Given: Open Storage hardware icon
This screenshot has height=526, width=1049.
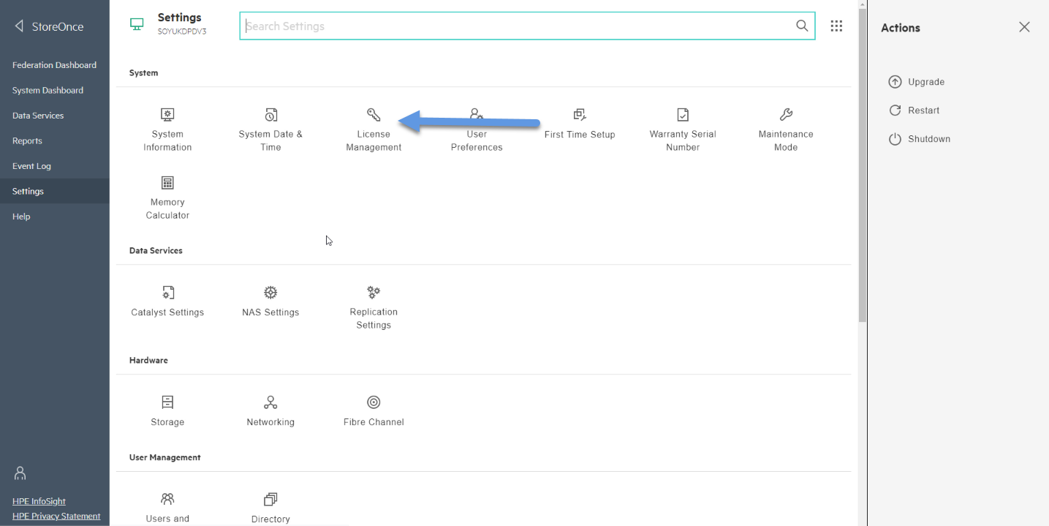Looking at the screenshot, I should 167,402.
